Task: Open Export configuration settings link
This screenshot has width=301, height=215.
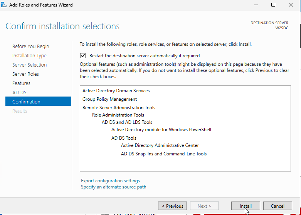Action: coord(110,181)
